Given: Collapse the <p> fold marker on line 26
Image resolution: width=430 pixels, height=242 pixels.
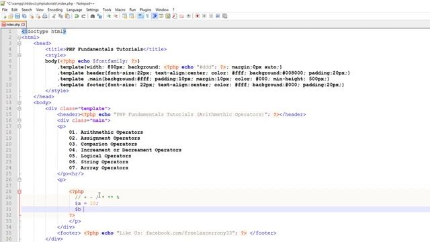Looking at the screenshot, I should (19, 179).
